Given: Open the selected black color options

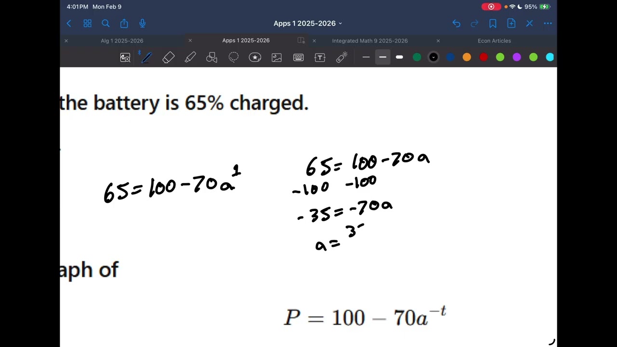Looking at the screenshot, I should pyautogui.click(x=433, y=57).
